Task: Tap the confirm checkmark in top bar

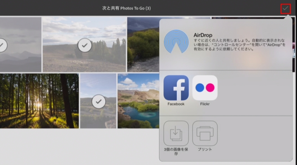Action: coord(285,9)
